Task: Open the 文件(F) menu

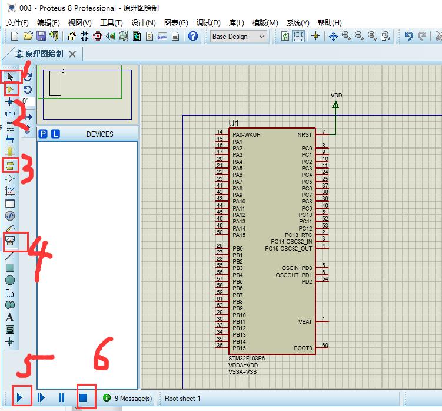Action: (18, 22)
